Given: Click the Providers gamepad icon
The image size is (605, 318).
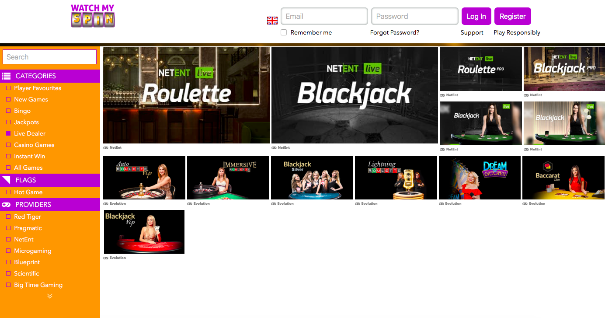Looking at the screenshot, I should tap(6, 204).
